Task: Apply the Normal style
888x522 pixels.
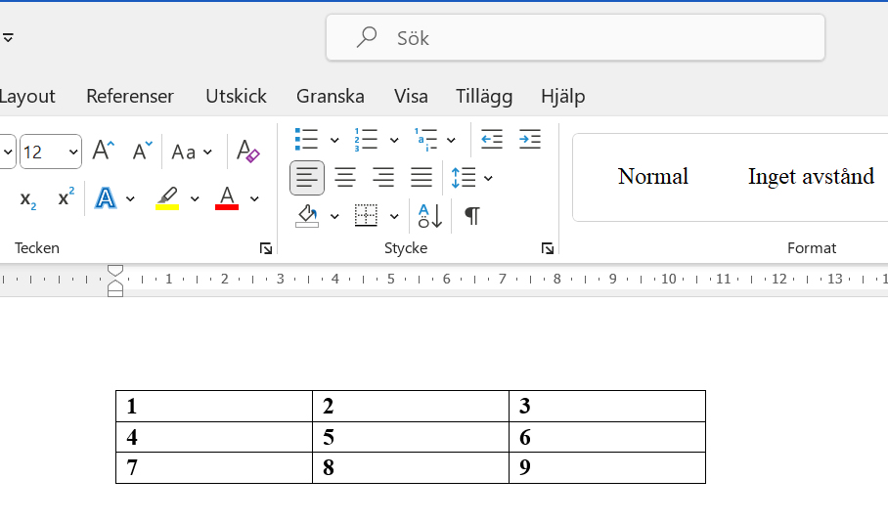Action: click(653, 177)
